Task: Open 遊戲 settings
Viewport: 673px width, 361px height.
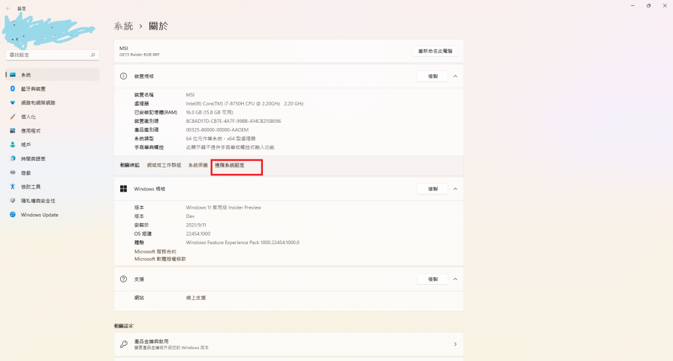Action: pyautogui.click(x=53, y=173)
